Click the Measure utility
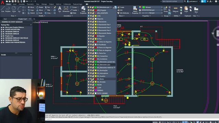Screen dimensions: 219x123 coord(176,10)
